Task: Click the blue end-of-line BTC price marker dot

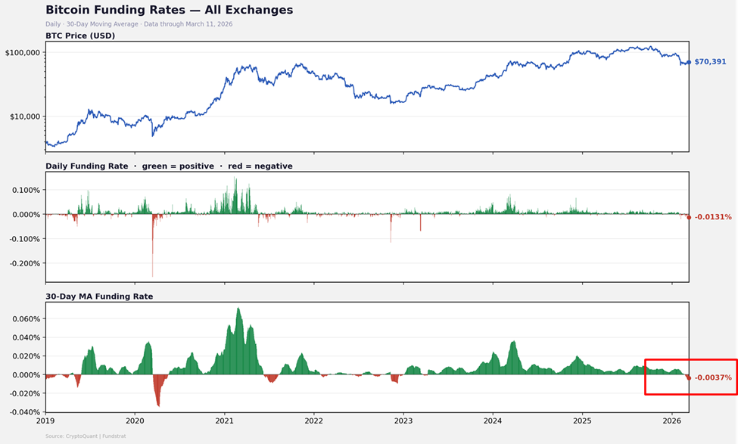Action: pyautogui.click(x=688, y=62)
